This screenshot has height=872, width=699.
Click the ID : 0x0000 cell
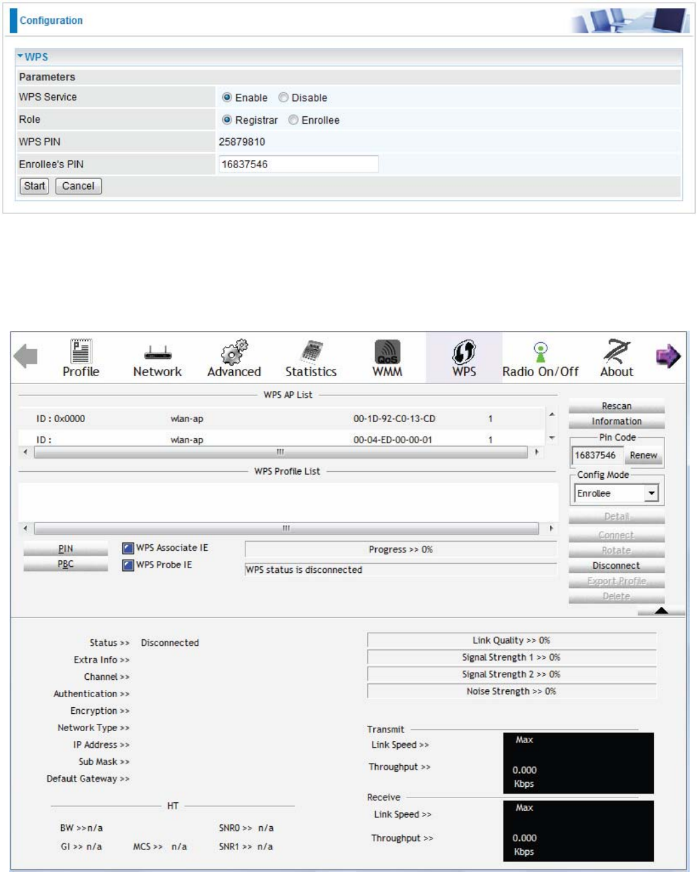point(61,419)
